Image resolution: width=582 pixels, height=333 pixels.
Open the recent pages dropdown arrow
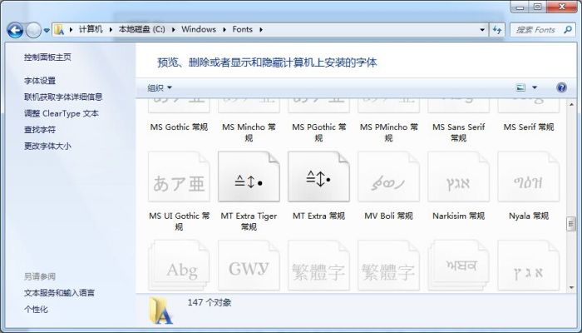[x=47, y=31]
